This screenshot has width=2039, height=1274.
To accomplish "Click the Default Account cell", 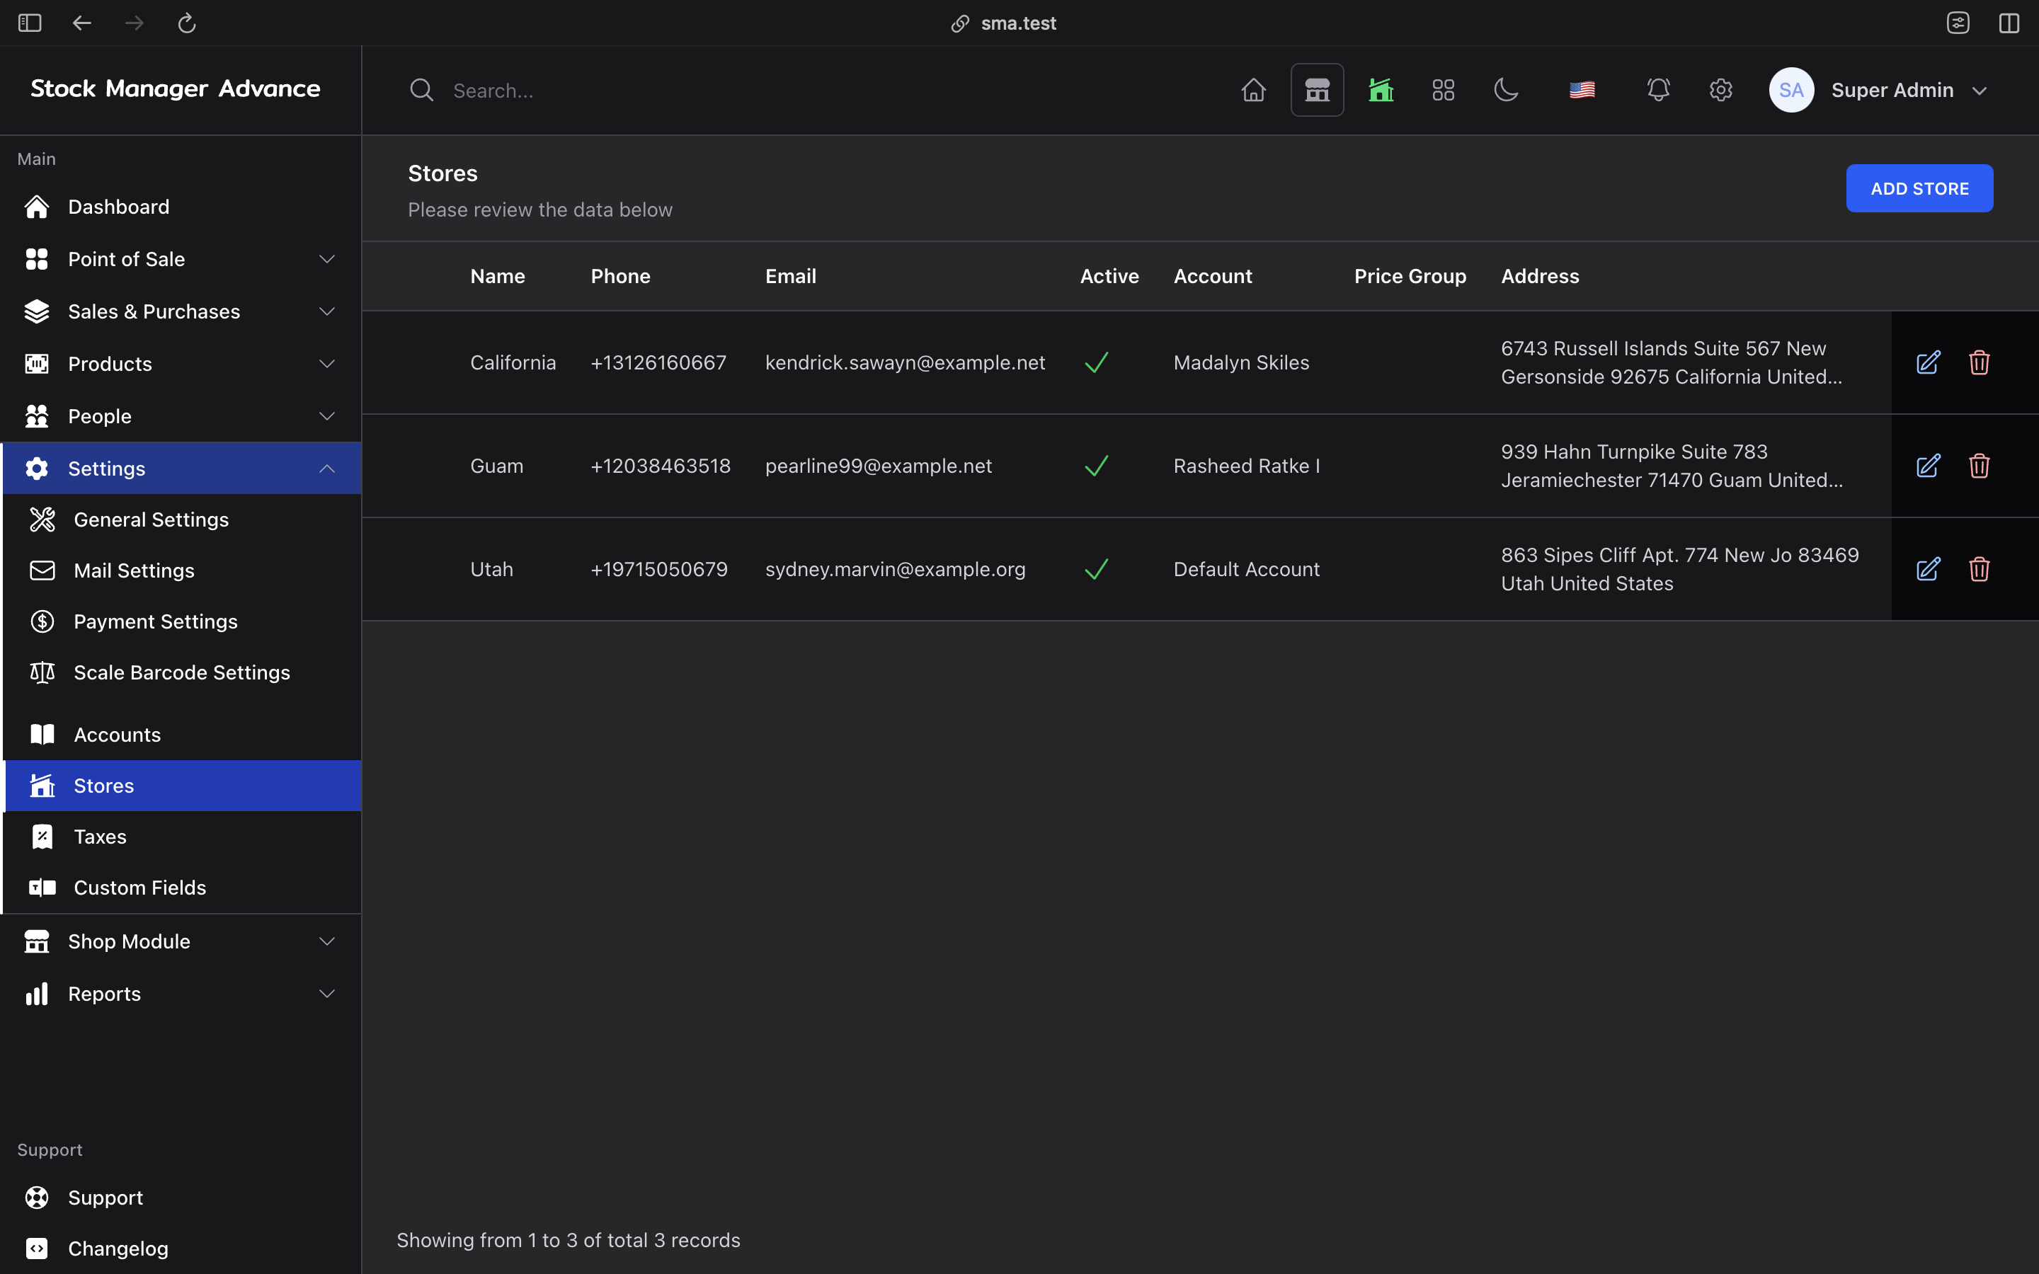I will pos(1246,570).
